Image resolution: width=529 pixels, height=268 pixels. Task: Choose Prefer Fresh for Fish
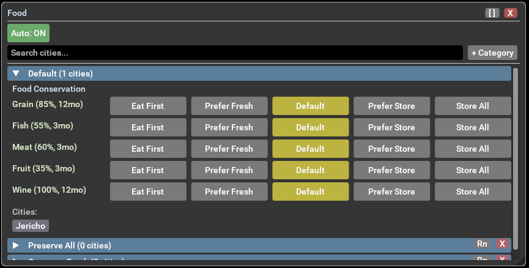pyautogui.click(x=229, y=127)
